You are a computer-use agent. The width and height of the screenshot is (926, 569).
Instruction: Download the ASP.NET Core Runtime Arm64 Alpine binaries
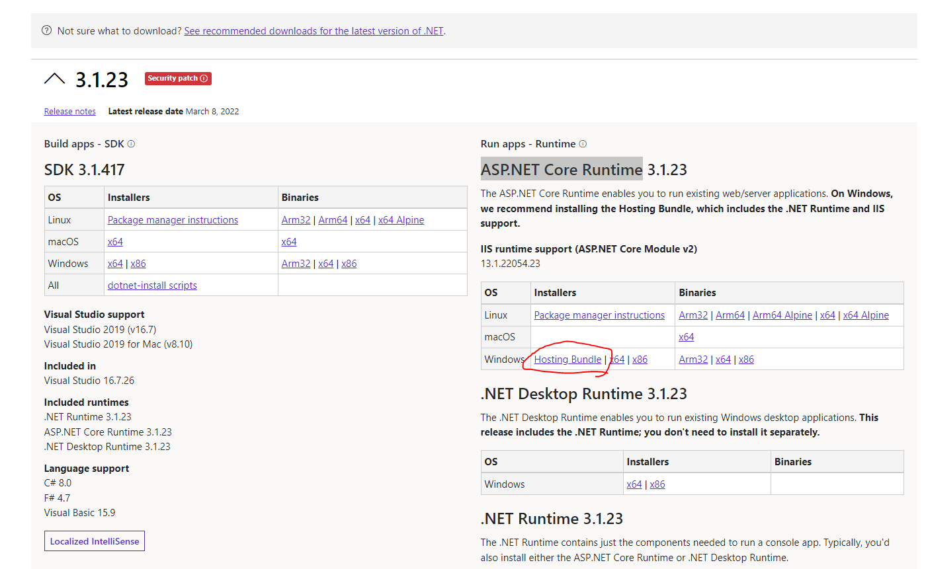click(782, 315)
